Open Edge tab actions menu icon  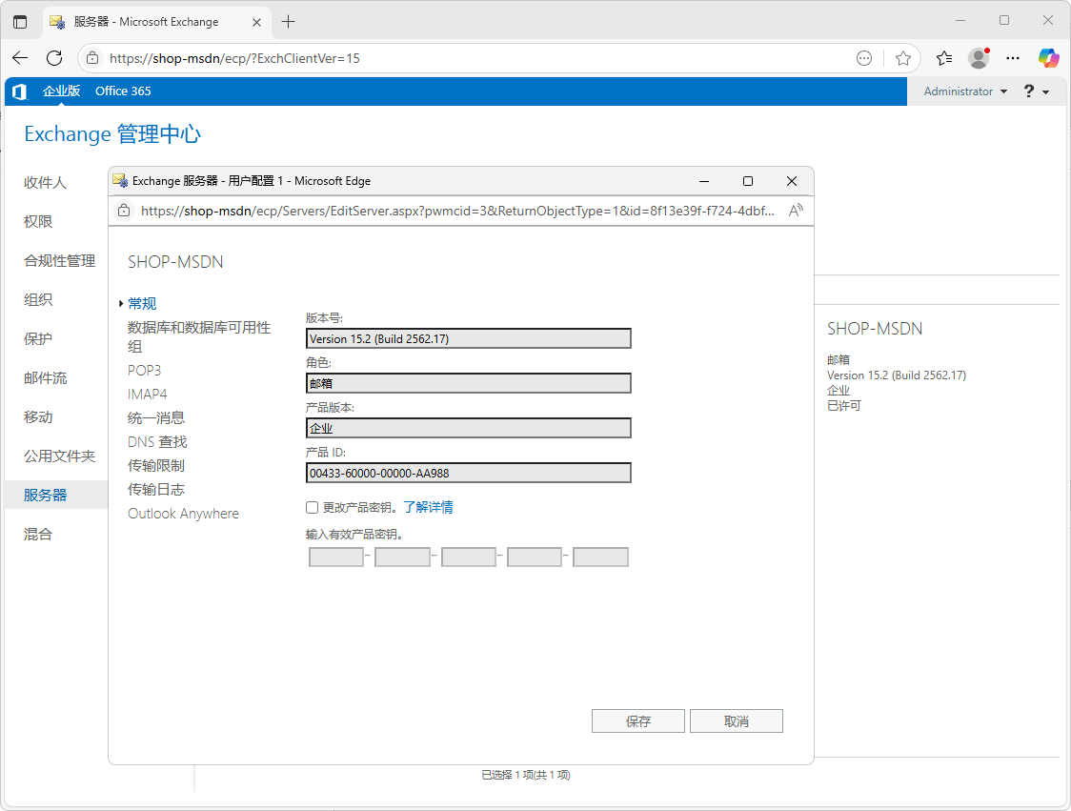pos(20,22)
